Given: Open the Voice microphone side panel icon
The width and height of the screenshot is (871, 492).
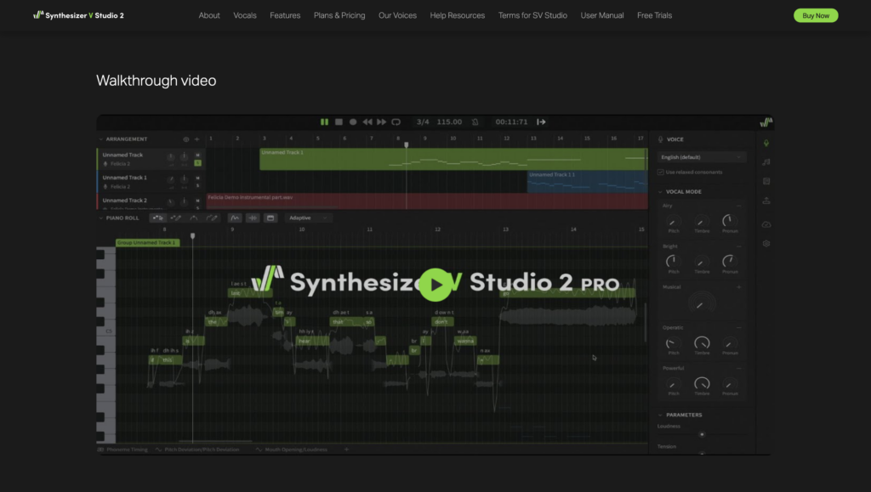Looking at the screenshot, I should 766,144.
